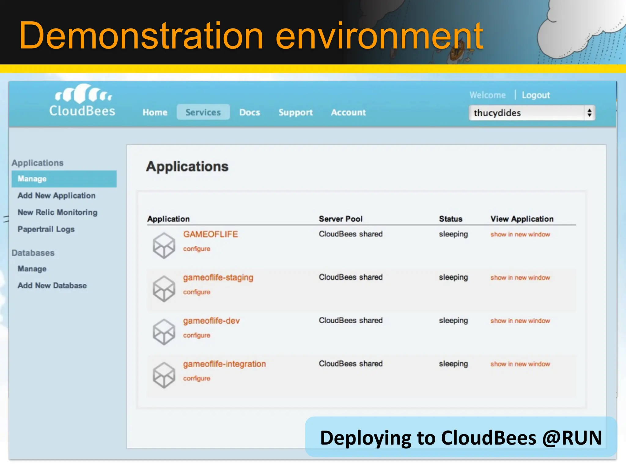Show gameoflife-staging in new window
This screenshot has height=469, width=626.
tap(520, 278)
